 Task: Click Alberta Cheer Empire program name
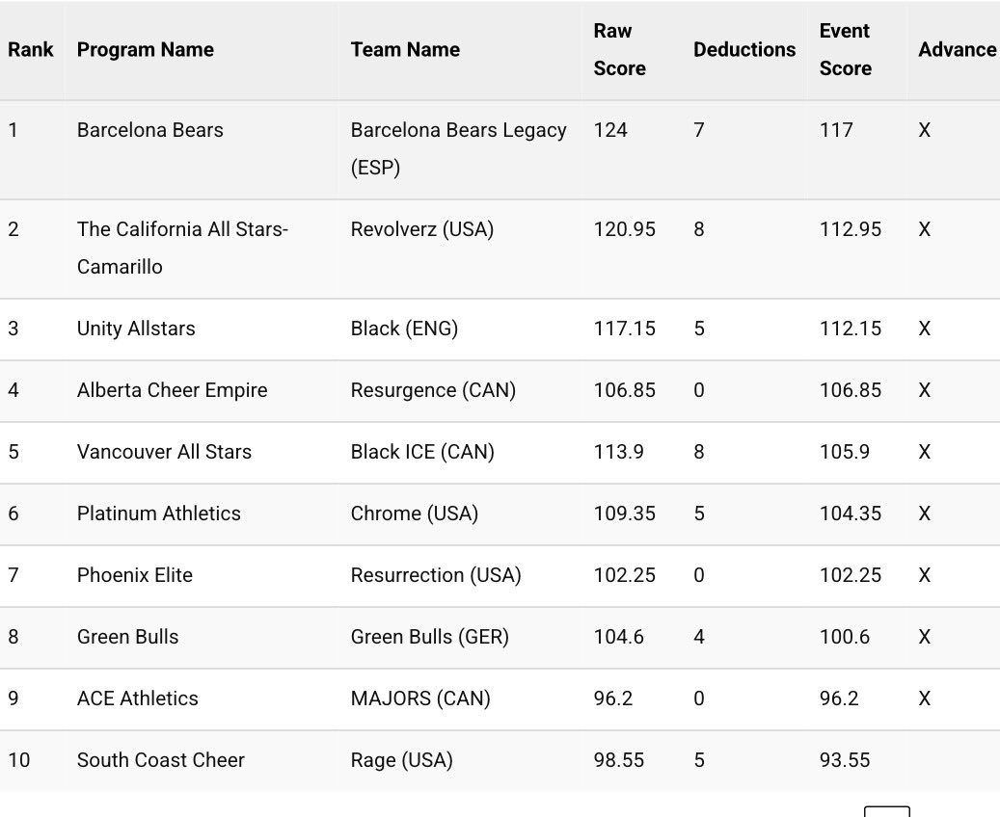173,390
